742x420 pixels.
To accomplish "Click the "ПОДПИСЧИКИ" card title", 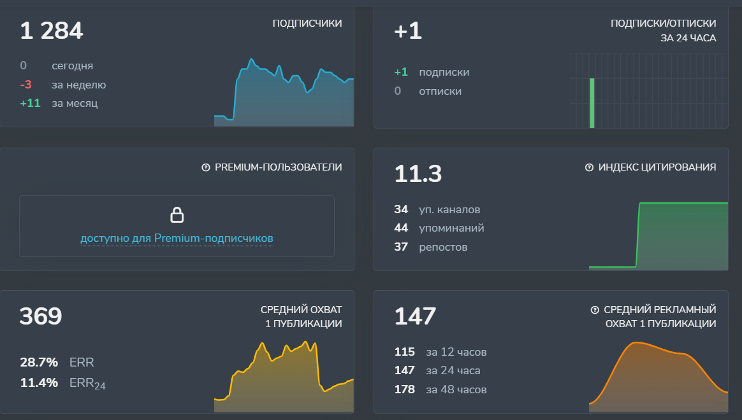I will tap(307, 22).
